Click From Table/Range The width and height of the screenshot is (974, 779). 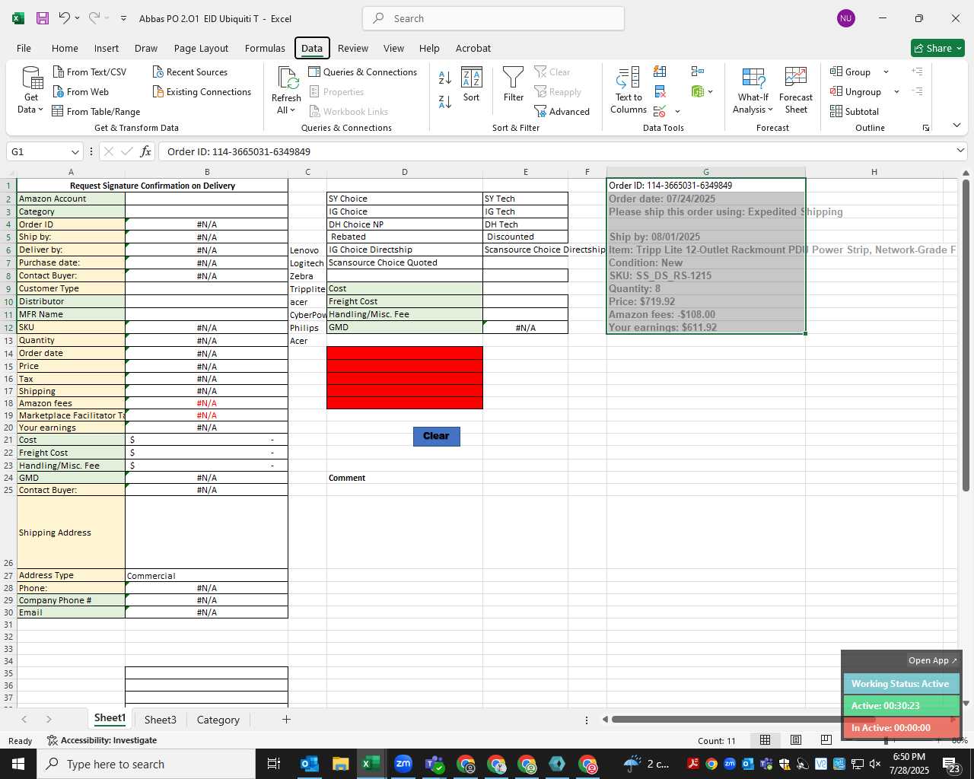pos(97,111)
